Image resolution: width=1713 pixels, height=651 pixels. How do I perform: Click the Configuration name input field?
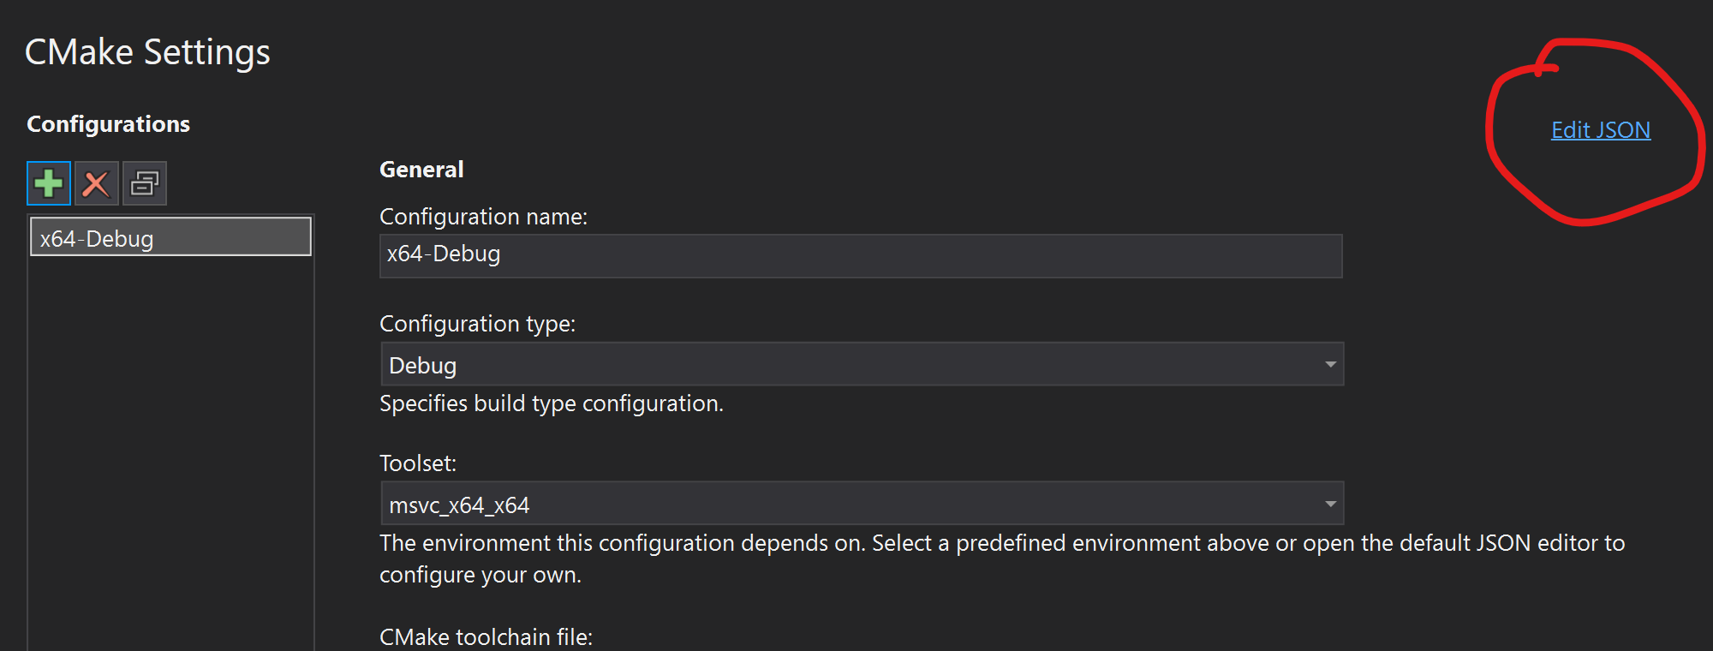pos(861,256)
